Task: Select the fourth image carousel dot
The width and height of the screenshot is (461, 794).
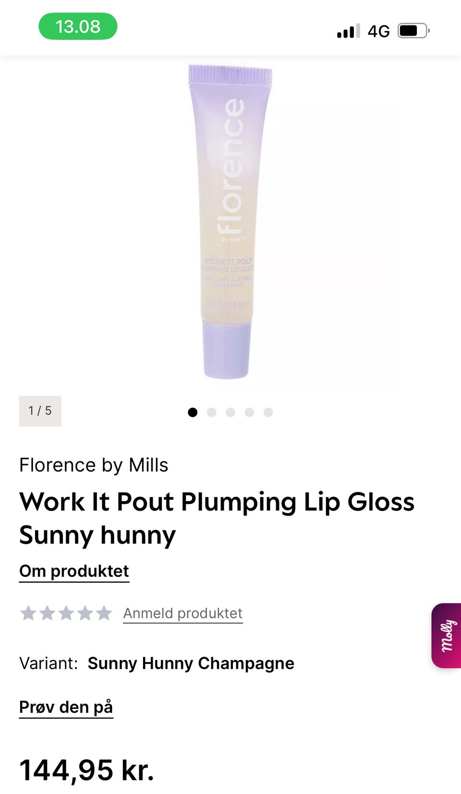Action: [x=249, y=412]
